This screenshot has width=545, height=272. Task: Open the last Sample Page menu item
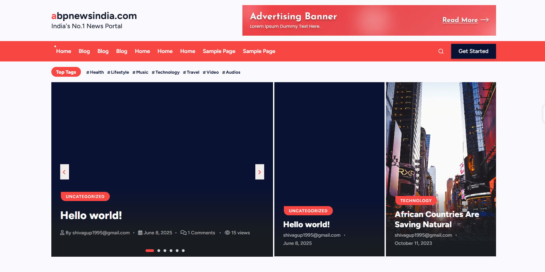point(259,51)
